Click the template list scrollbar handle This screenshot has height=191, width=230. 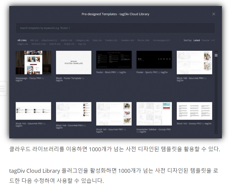pos(216,55)
